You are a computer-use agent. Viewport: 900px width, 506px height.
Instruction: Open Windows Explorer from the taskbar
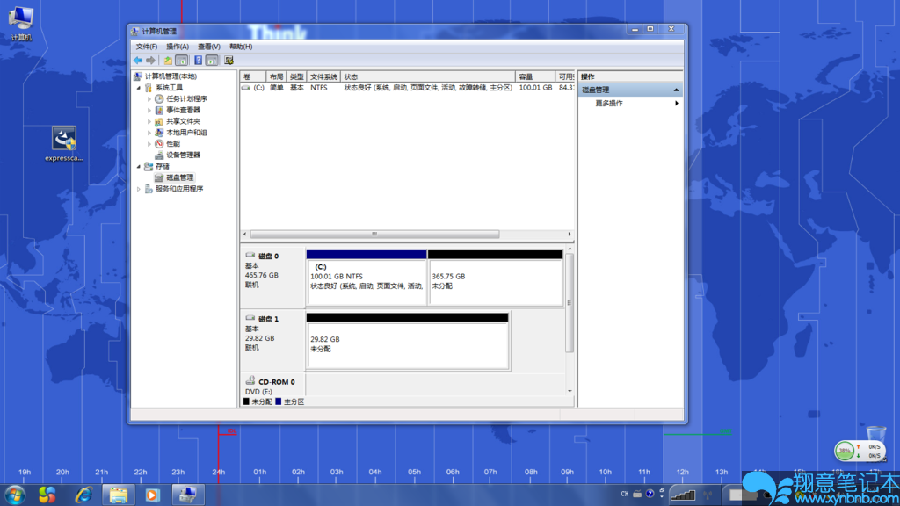(x=118, y=495)
